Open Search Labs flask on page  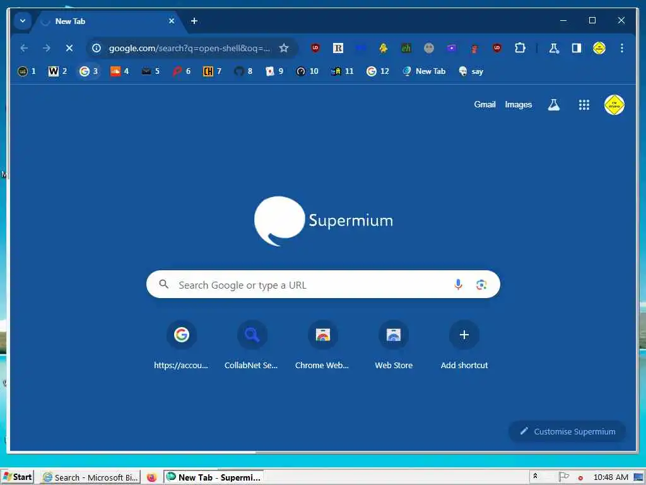554,105
